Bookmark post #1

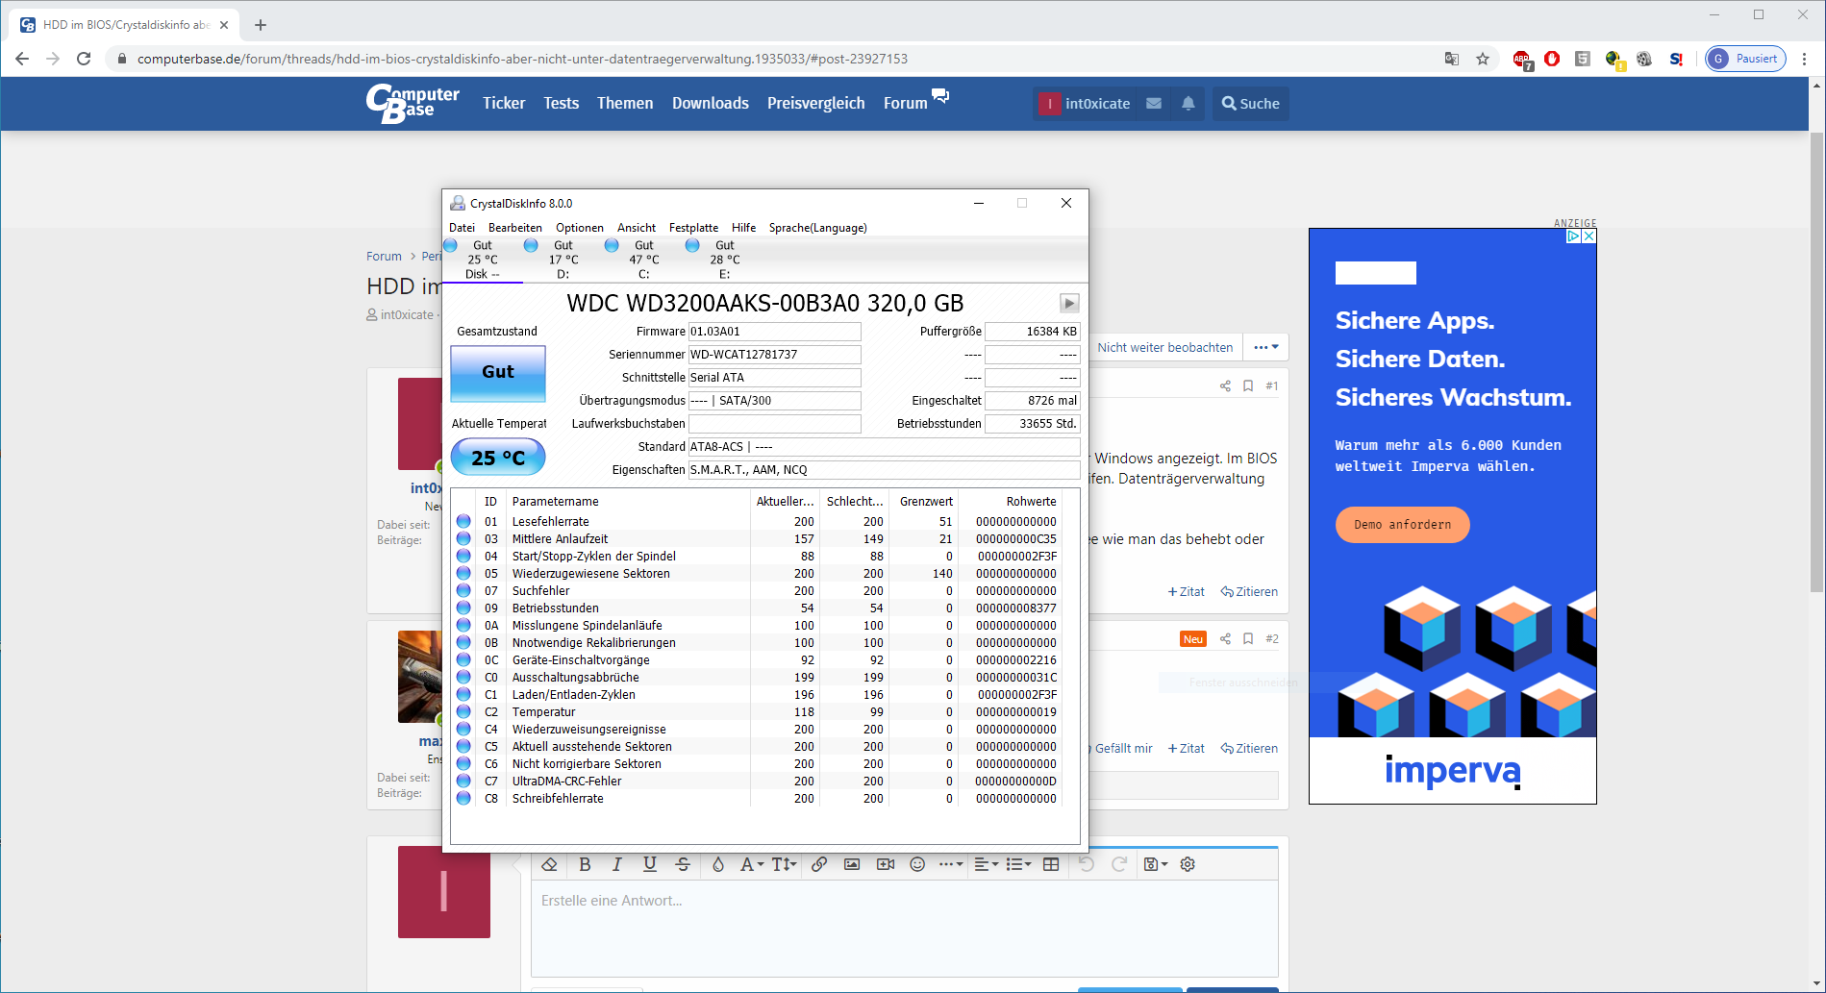point(1248,385)
